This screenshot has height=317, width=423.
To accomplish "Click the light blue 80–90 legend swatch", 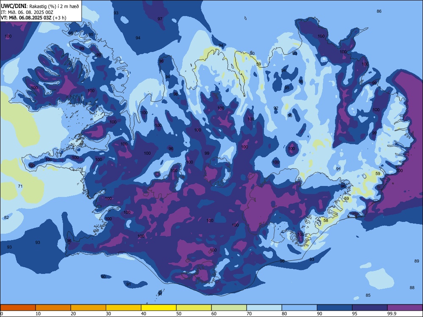I will pyautogui.click(x=299, y=308).
